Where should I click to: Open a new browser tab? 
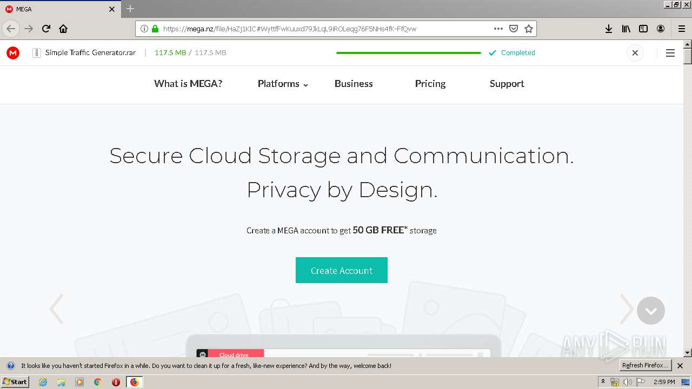point(130,9)
